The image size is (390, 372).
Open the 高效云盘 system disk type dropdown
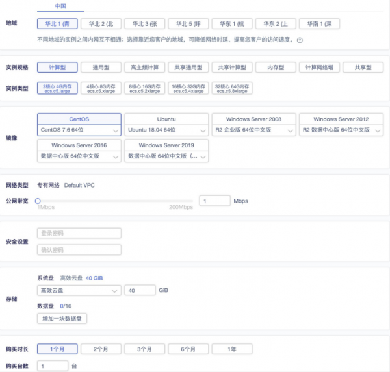79,290
